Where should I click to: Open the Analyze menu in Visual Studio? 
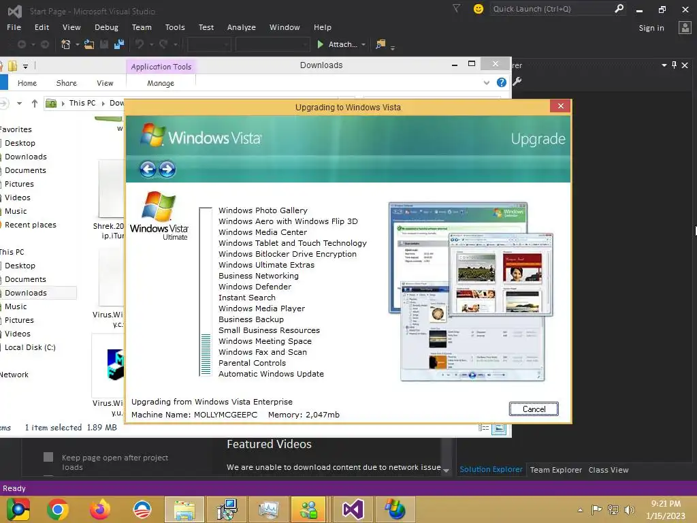(241, 27)
